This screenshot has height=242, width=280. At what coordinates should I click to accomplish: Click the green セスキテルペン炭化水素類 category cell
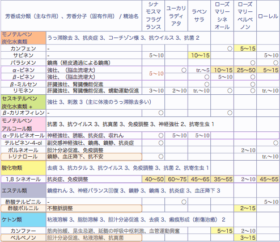pyautogui.click(x=23, y=102)
